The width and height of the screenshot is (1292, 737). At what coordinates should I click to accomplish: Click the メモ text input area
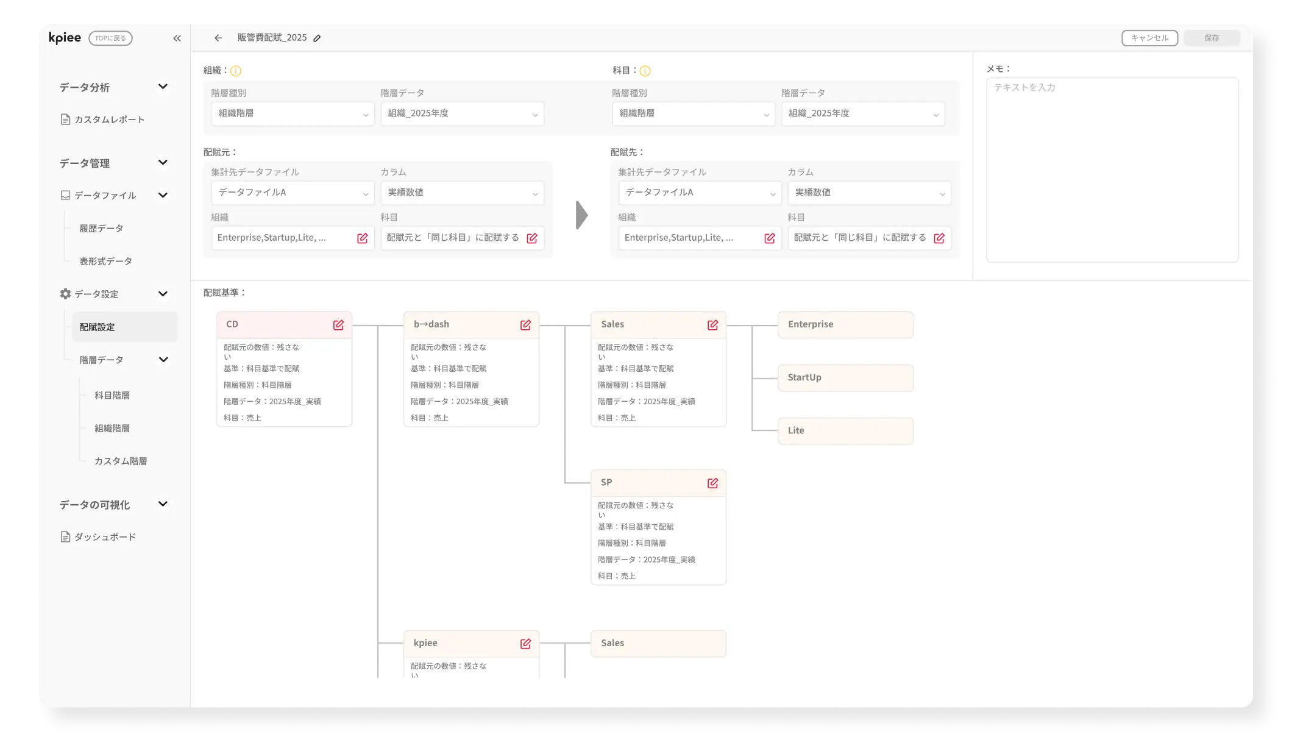click(1112, 171)
